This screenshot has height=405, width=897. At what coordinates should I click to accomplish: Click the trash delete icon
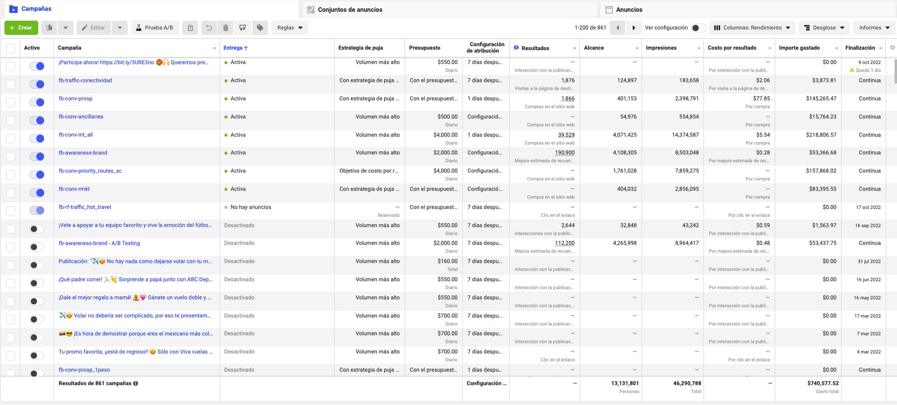point(225,28)
